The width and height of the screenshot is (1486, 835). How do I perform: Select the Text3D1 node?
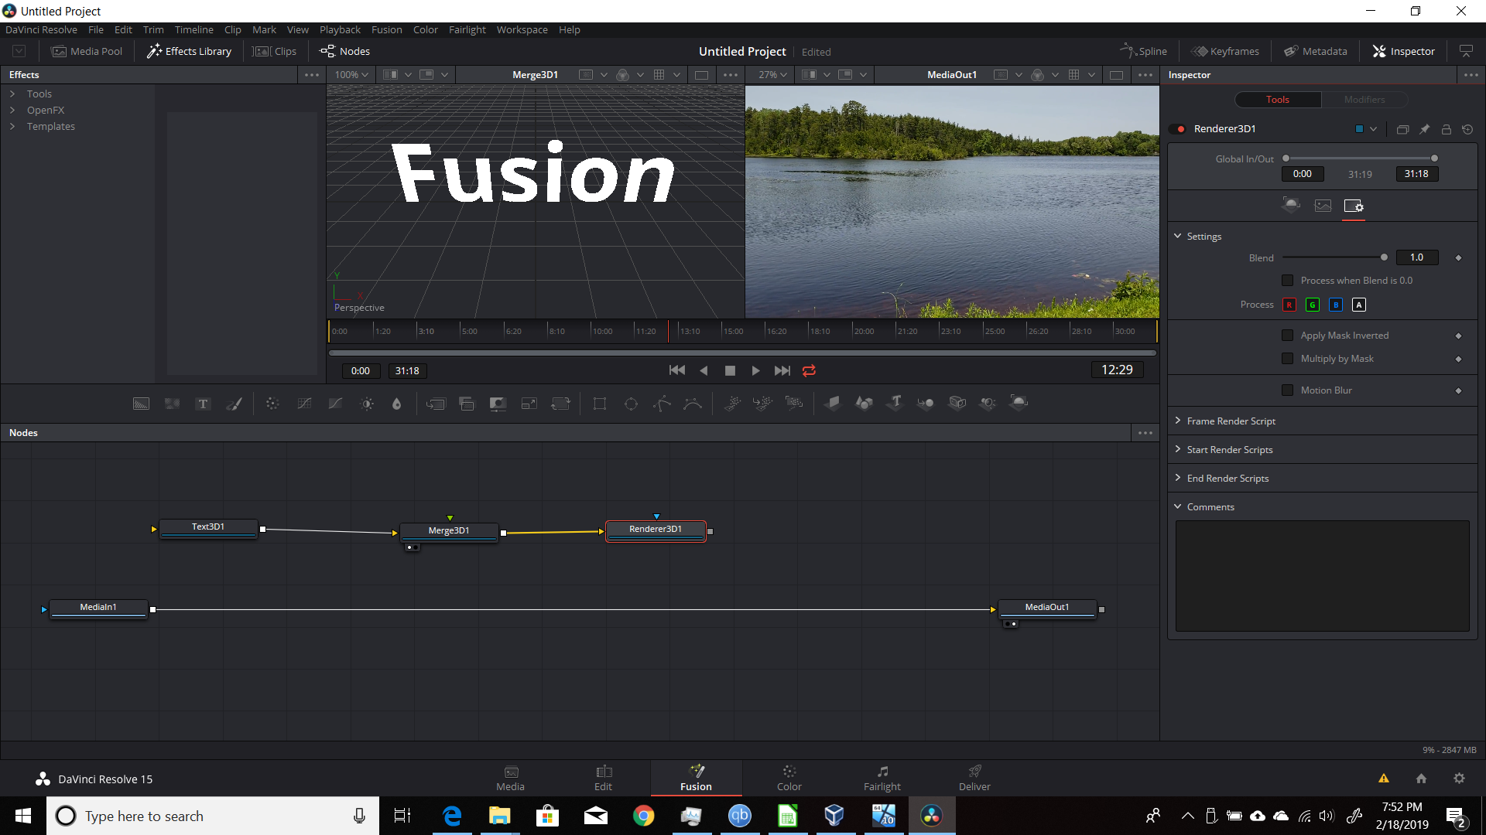(x=208, y=528)
